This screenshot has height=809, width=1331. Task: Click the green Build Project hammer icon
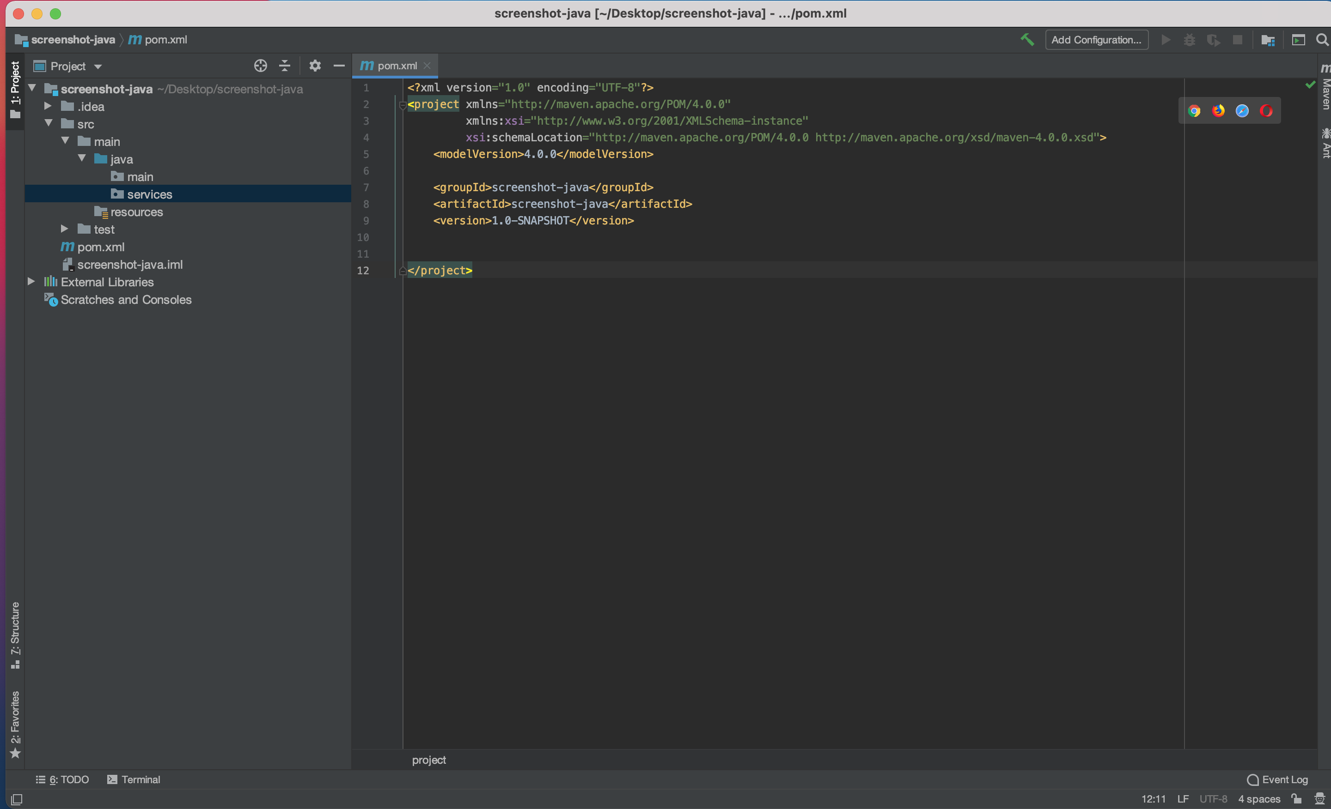point(1027,40)
